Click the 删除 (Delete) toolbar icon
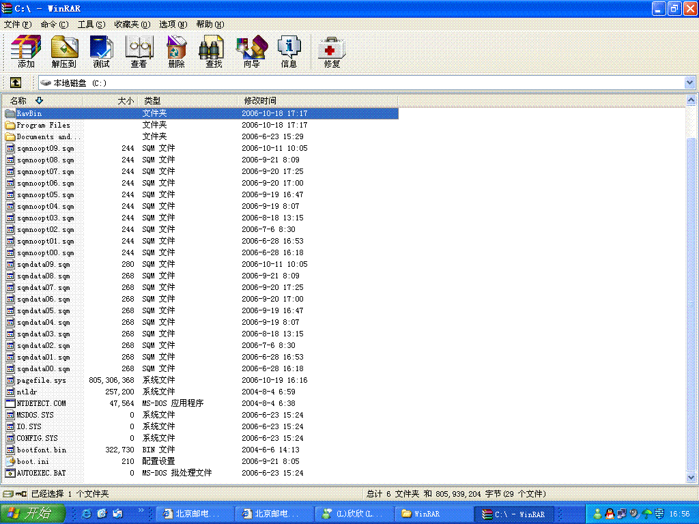 (177, 50)
